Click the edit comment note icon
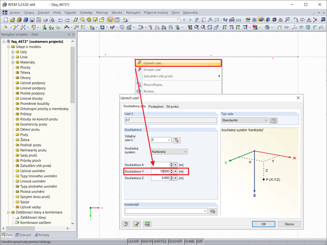The width and height of the screenshot is (327, 245). point(136,224)
